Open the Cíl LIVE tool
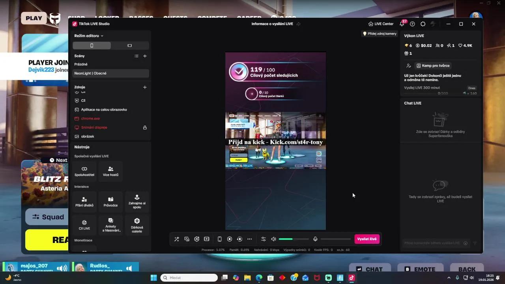The image size is (505, 284). [84, 225]
